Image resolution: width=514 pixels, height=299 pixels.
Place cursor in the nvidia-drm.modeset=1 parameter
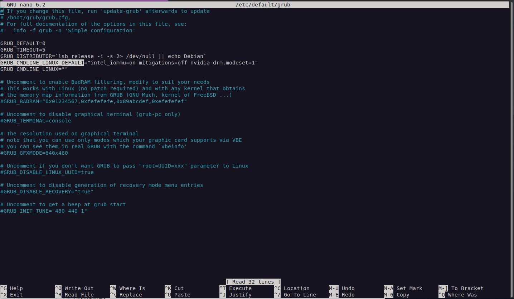pyautogui.click(x=222, y=63)
